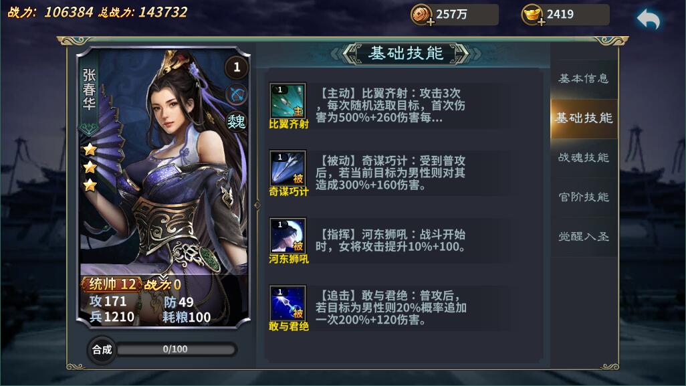Open the 官阶技能 tab
686x386 pixels.
pyautogui.click(x=584, y=197)
